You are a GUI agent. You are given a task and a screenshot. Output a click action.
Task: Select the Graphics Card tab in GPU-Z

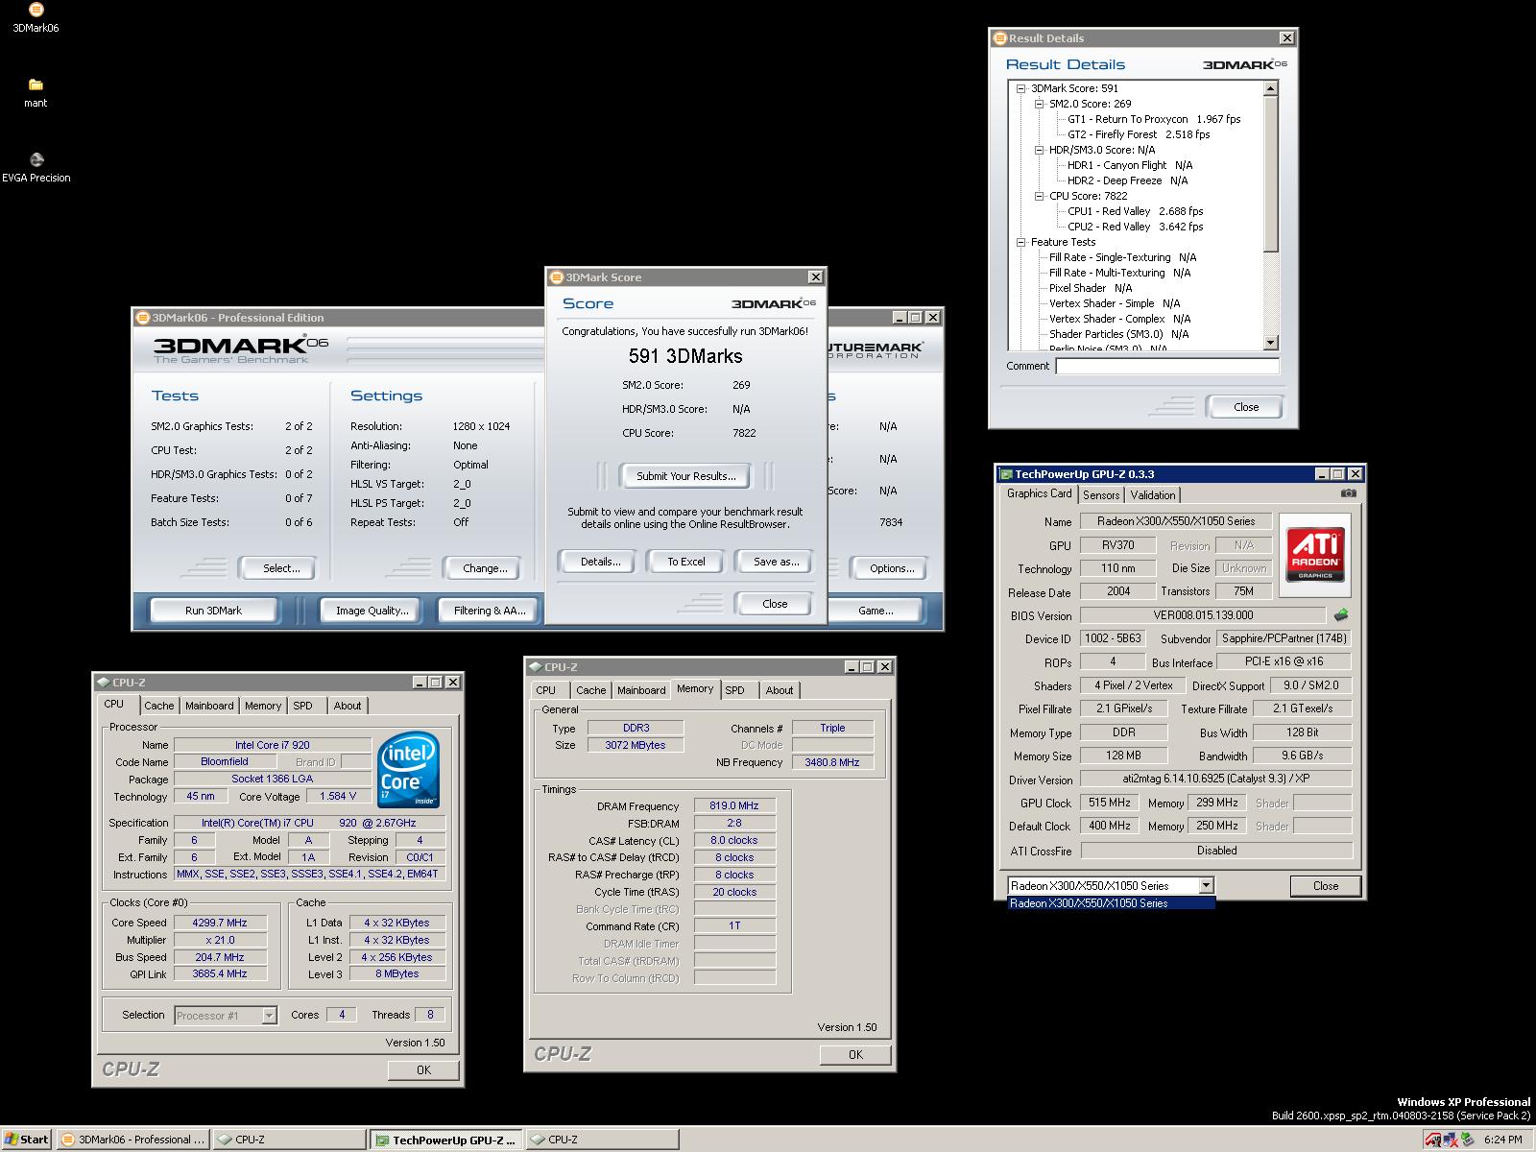click(1039, 493)
